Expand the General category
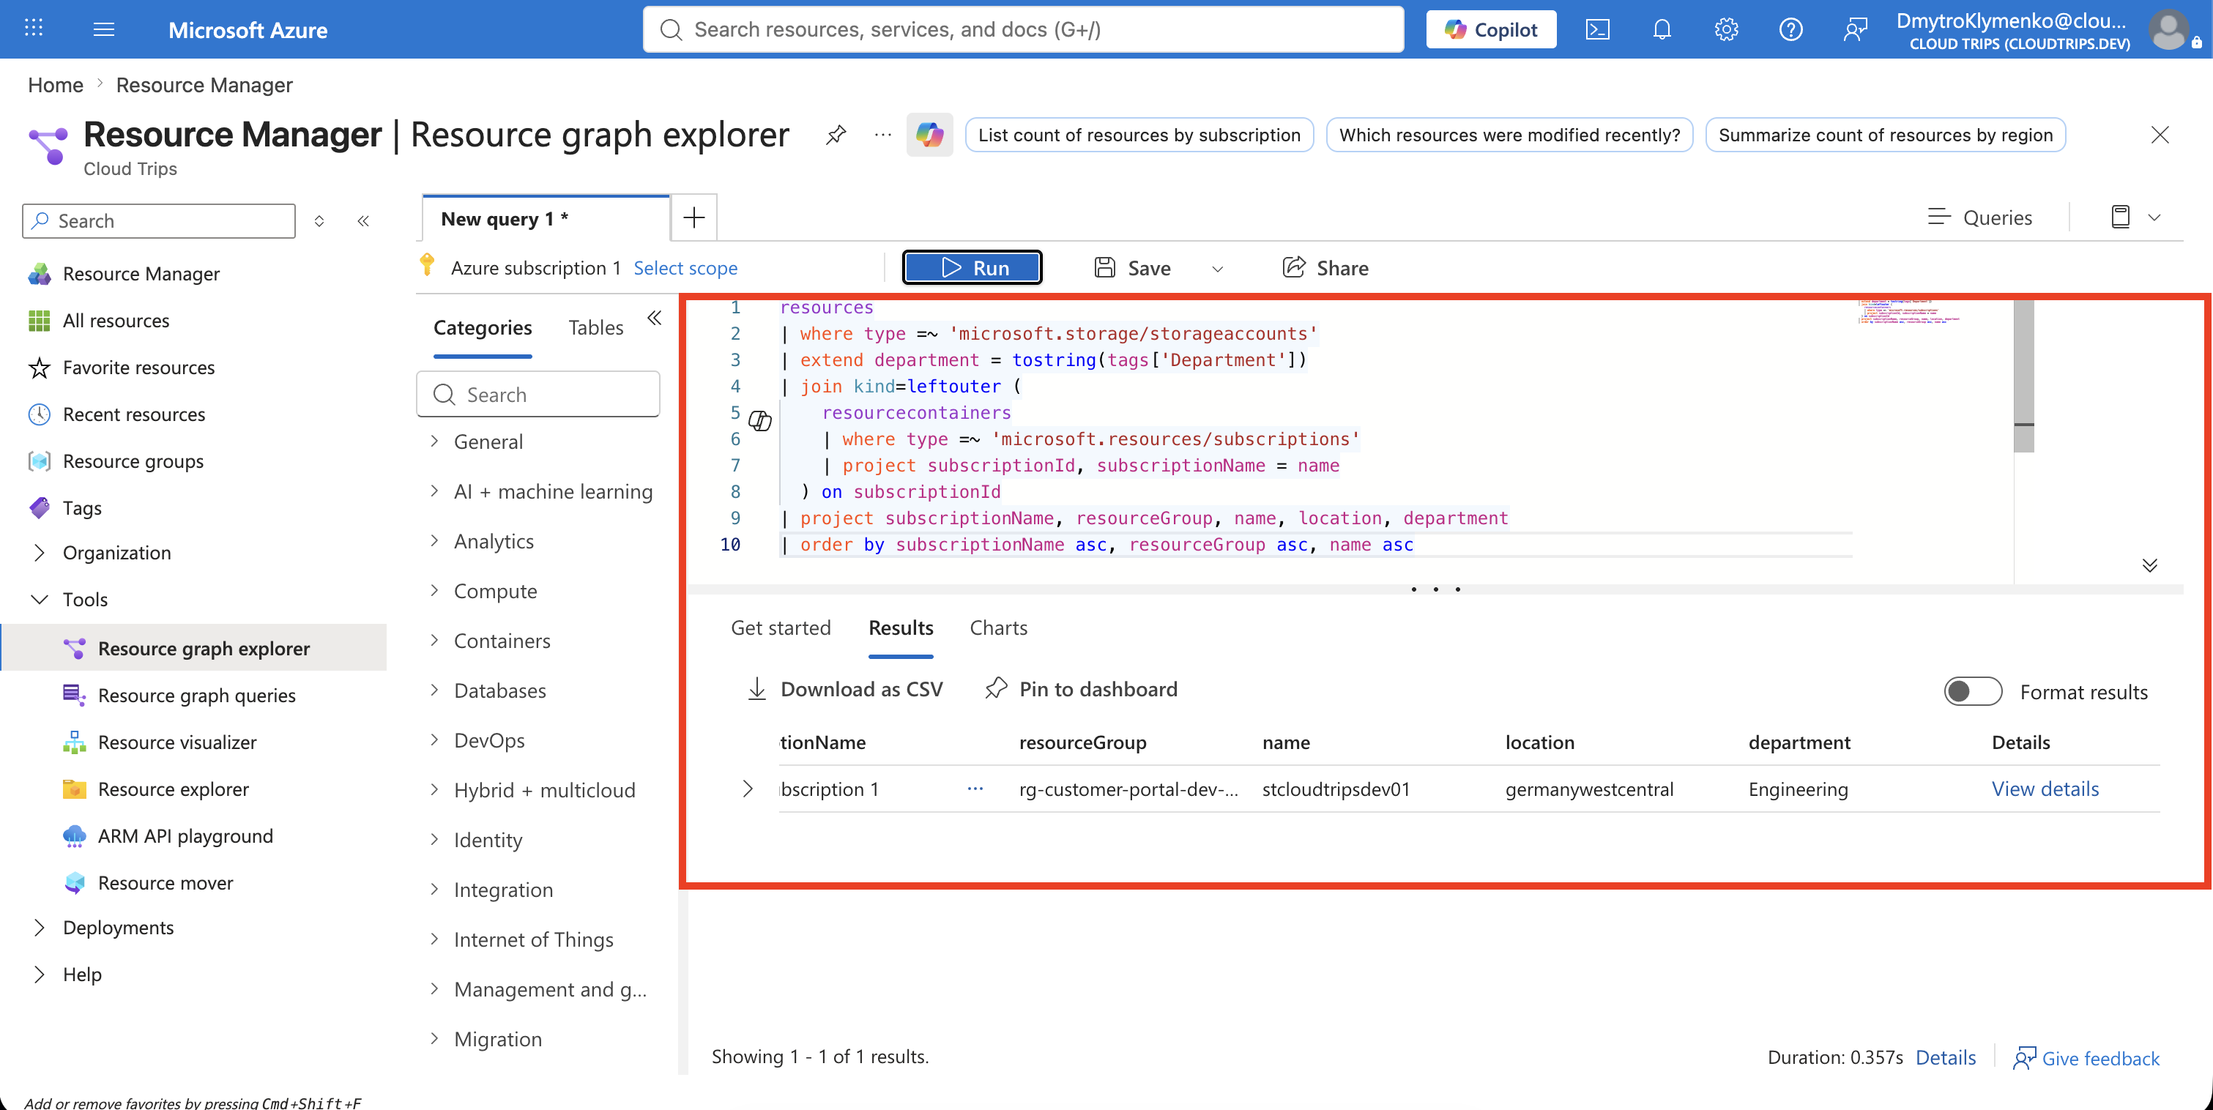2213x1110 pixels. pos(435,442)
